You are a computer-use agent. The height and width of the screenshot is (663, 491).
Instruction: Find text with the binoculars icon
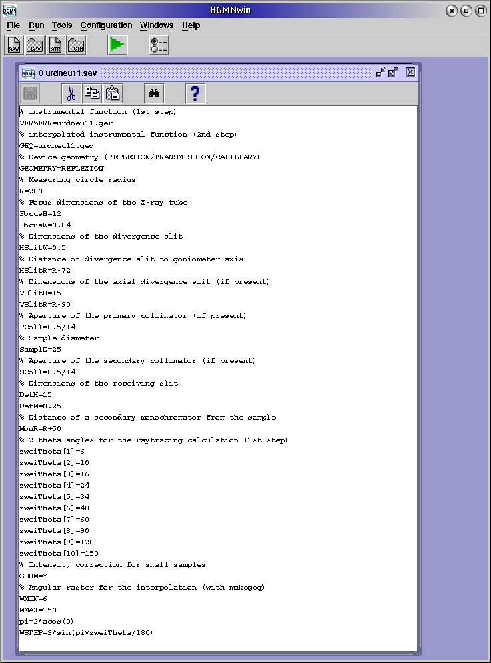click(x=154, y=93)
